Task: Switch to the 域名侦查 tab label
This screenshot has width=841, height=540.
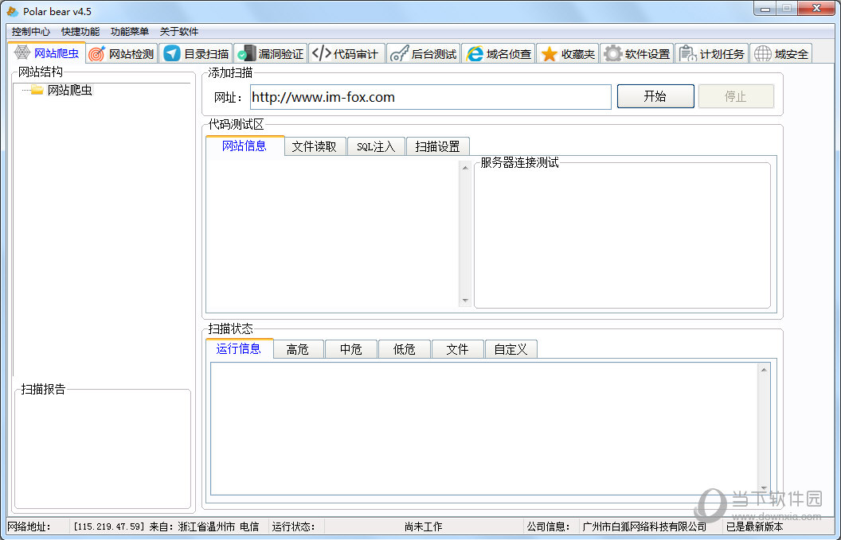Action: click(509, 54)
